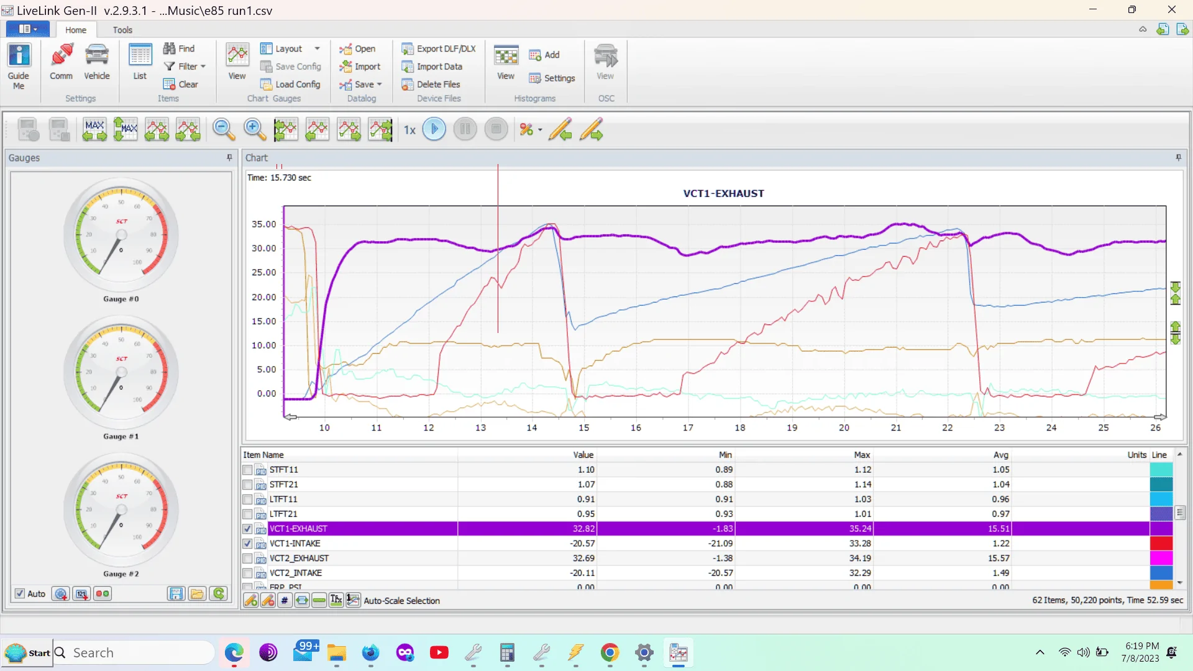Viewport: 1193px width, 671px height.
Task: Click the OSC View icon
Action: point(605,62)
